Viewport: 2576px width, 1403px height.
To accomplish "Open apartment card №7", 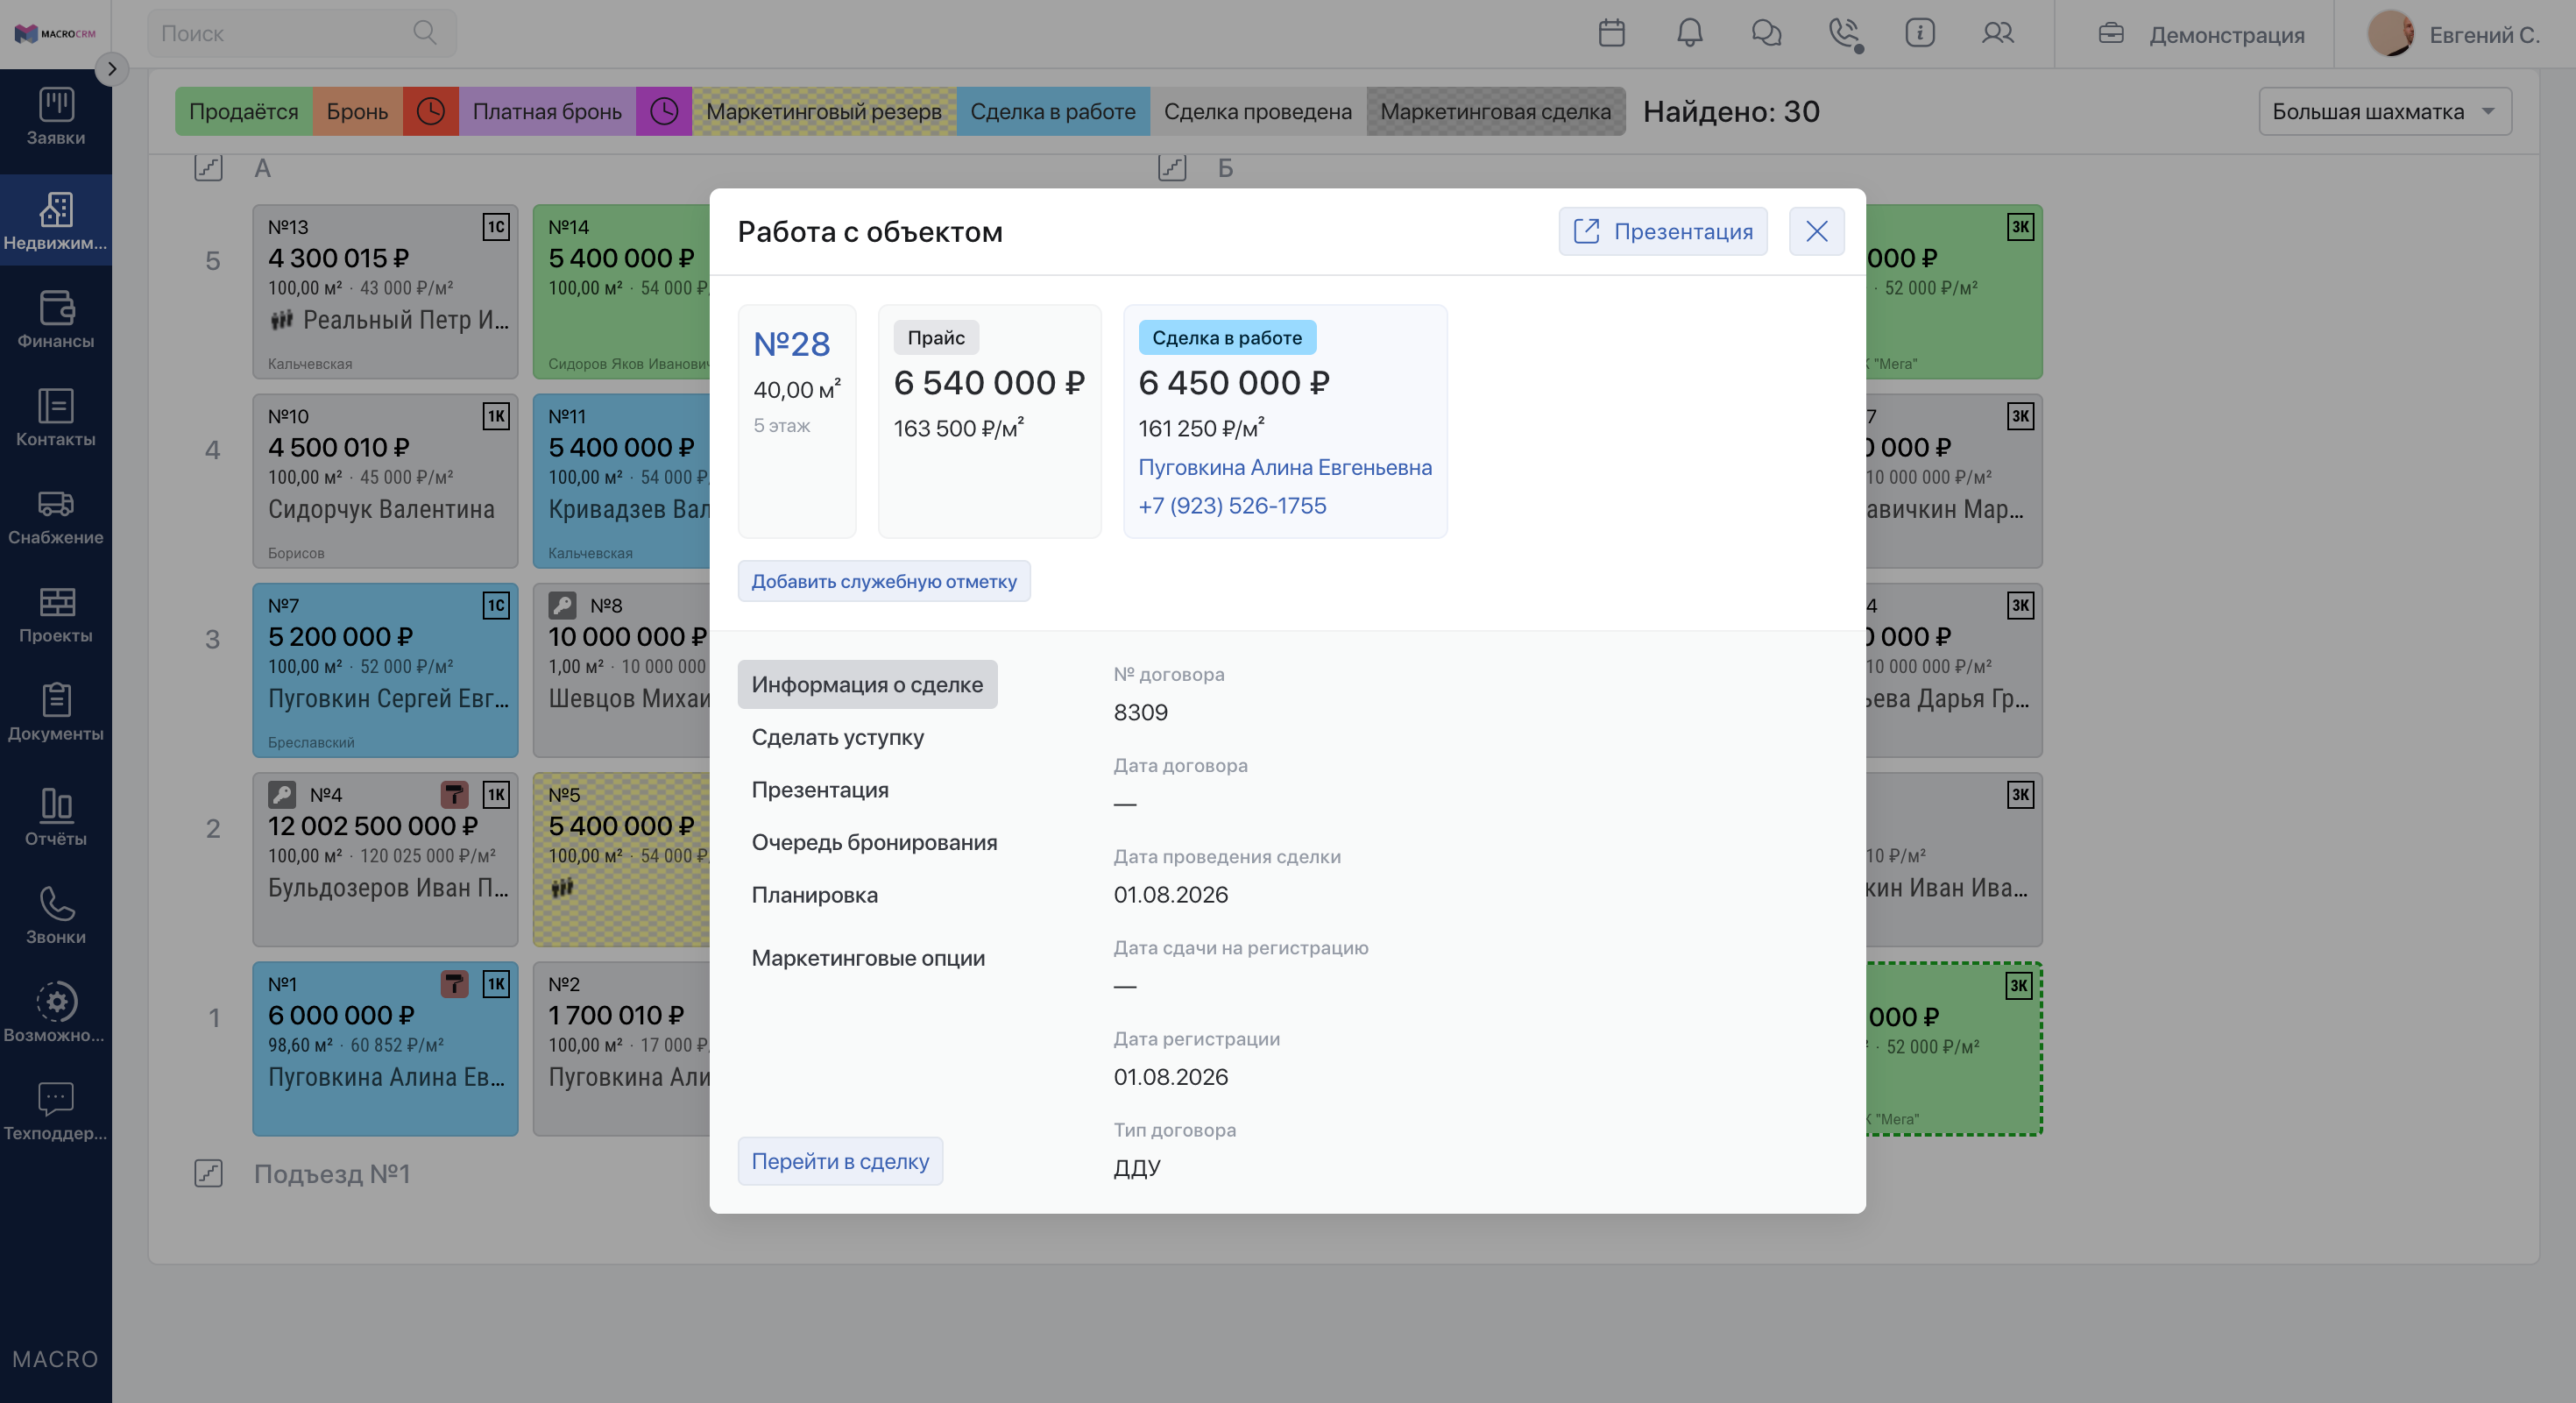I will (385, 670).
